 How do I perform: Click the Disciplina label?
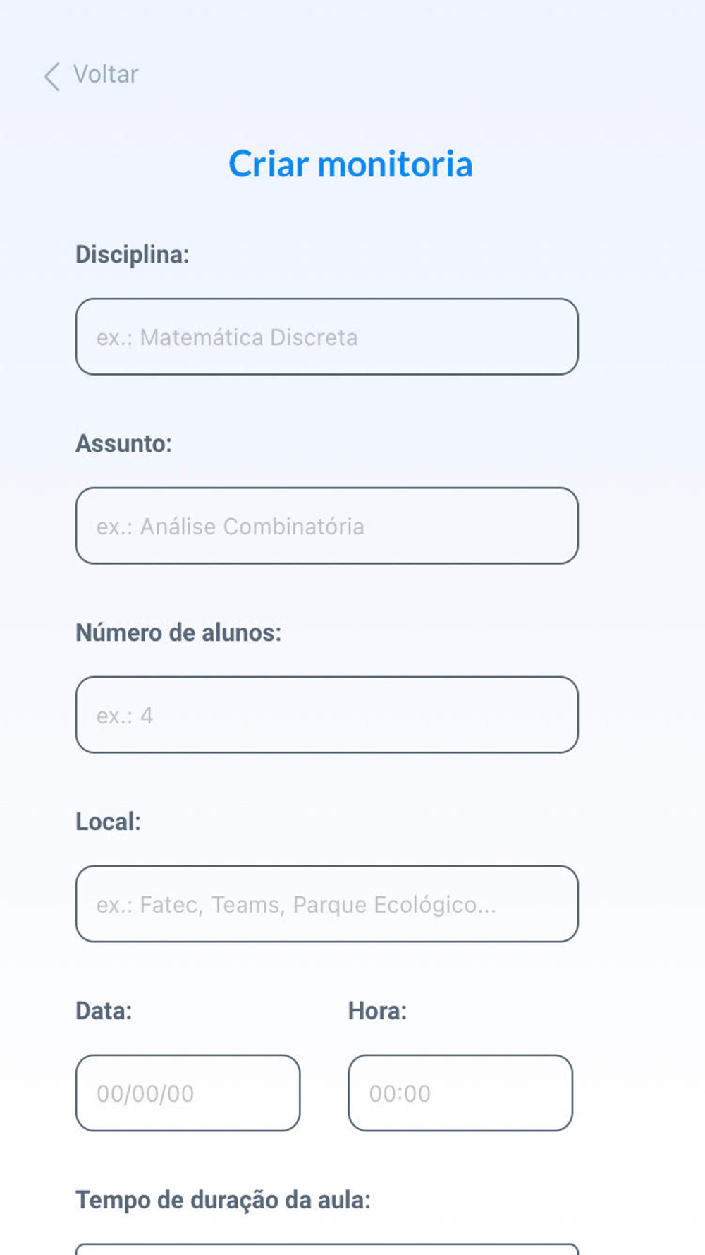click(133, 254)
